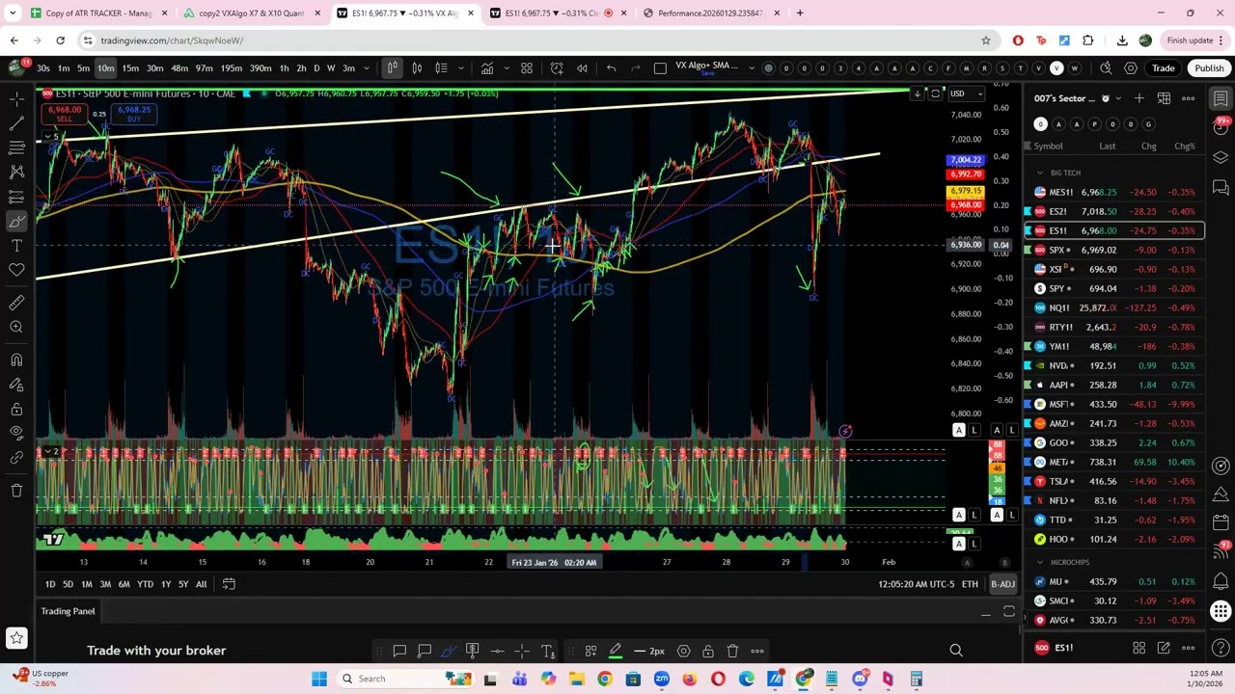Click the 6,968.25 BUY price button
The width and height of the screenshot is (1235, 694).
133,114
